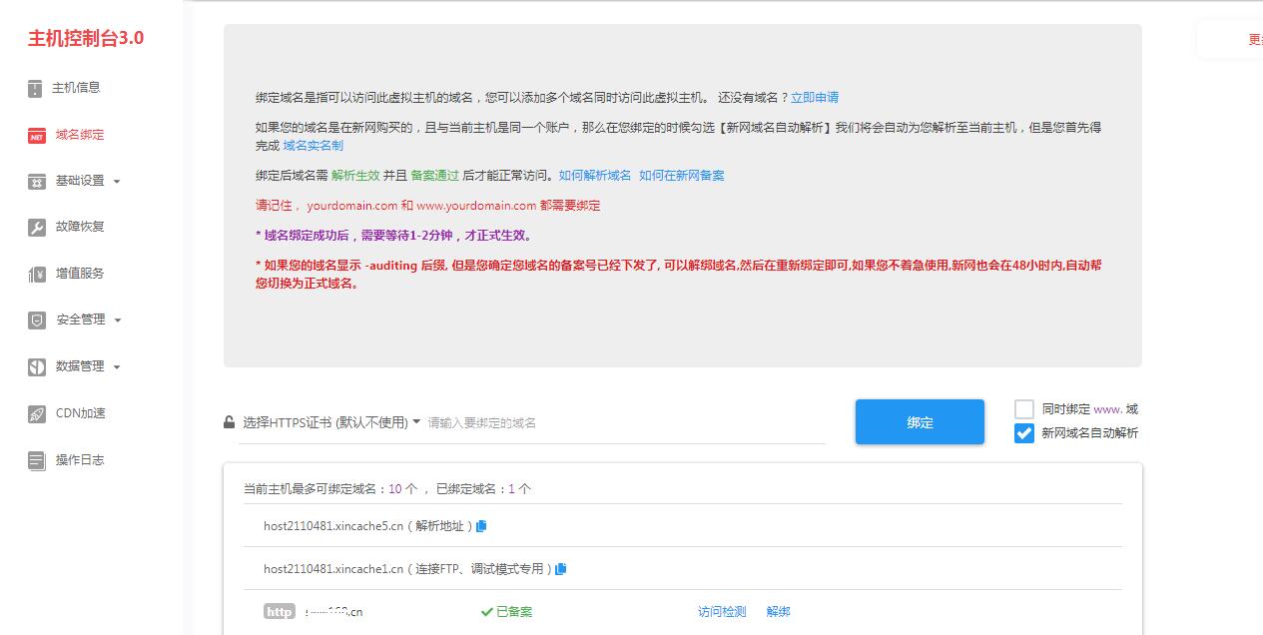1263x635 pixels.
Task: Follow the 立即申请 link
Action: 815,98
